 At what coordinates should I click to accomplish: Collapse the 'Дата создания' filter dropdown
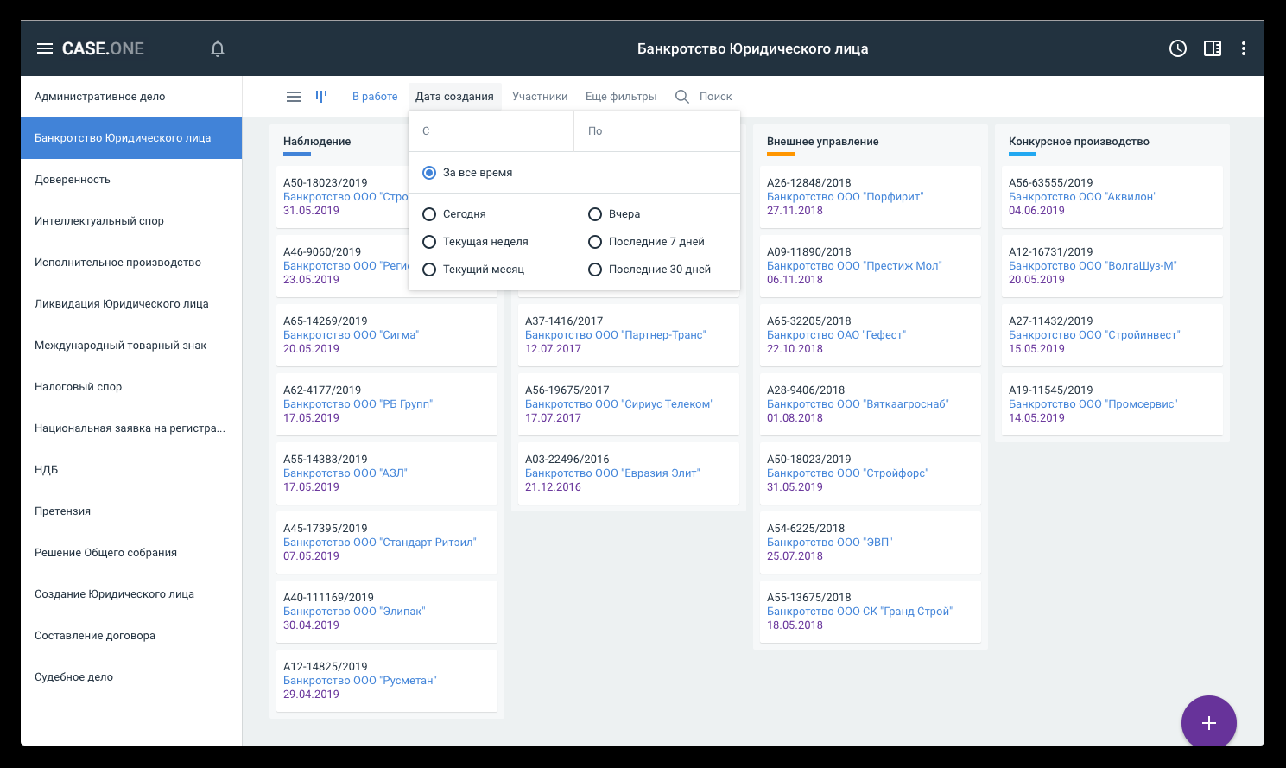(454, 97)
